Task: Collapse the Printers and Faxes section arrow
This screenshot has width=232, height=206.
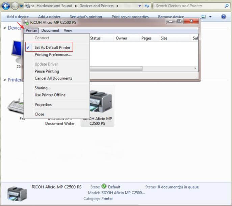Action: pyautogui.click(x=5, y=80)
